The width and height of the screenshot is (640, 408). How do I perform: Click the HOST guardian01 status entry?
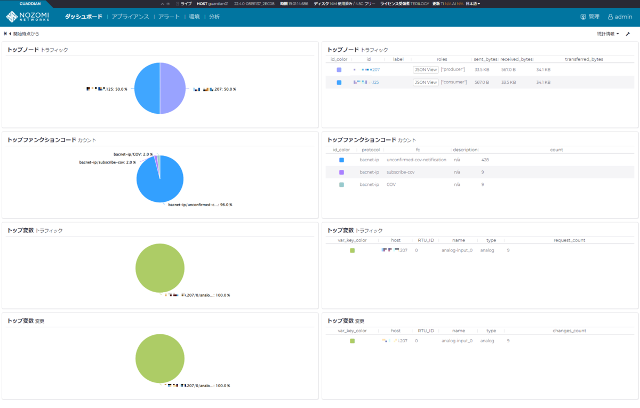(x=213, y=4)
